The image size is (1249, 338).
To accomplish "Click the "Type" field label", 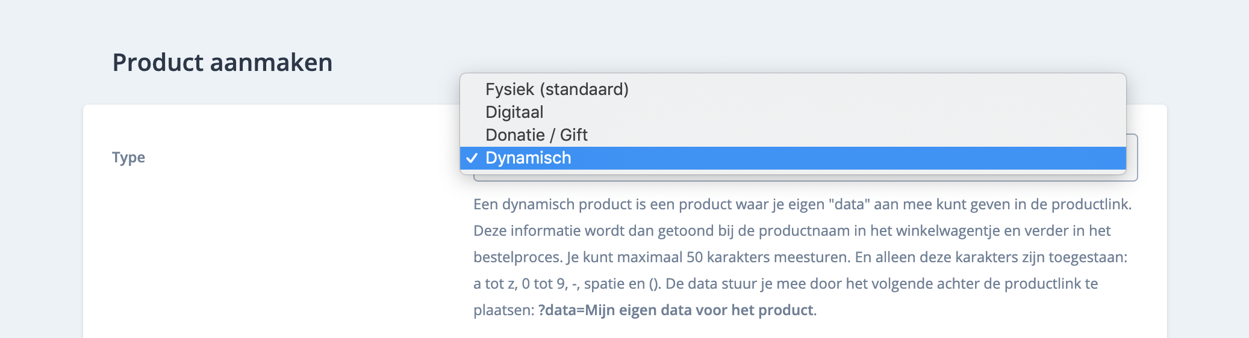I will coord(128,158).
